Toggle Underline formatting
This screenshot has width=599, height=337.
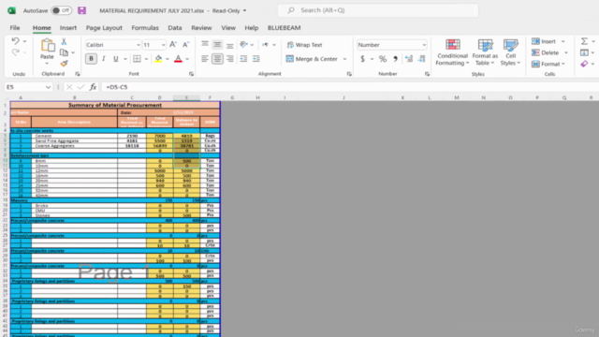[x=115, y=59]
